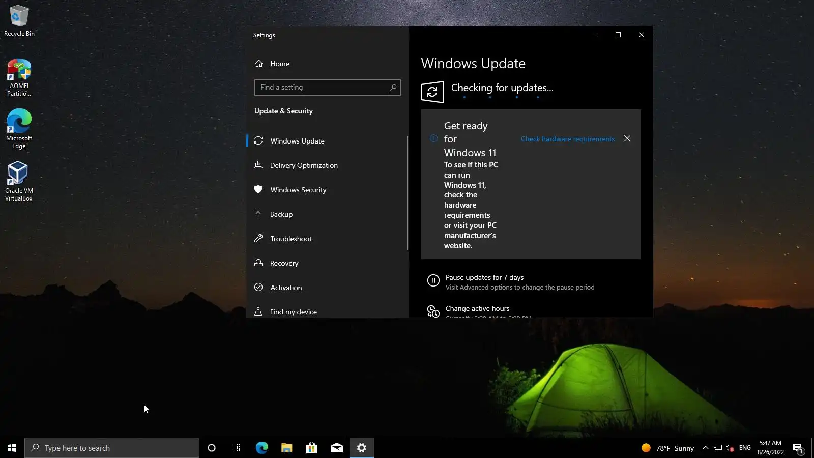Click the Settings sidebar scrollbar
814x458 pixels.
[408, 193]
